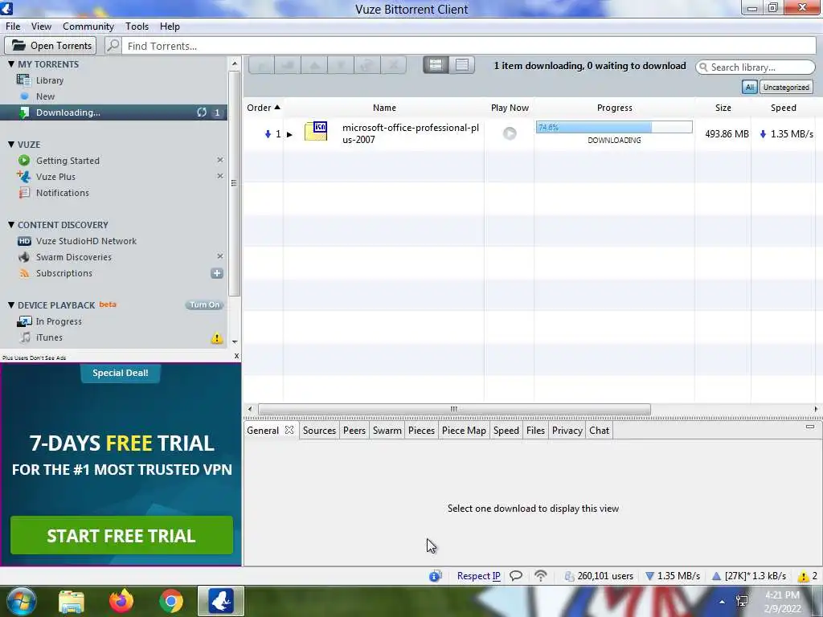Click the Downloading refresh spinner icon
Viewport: 823px width, 617px height.
point(202,112)
